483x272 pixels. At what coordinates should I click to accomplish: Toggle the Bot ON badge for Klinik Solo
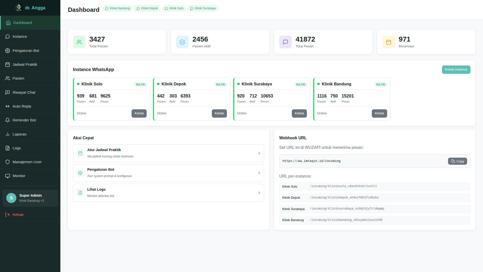pyautogui.click(x=140, y=84)
